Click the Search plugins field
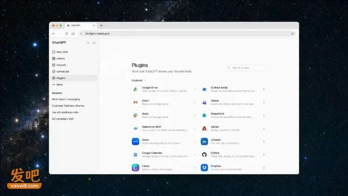The height and width of the screenshot is (196, 348). click(x=246, y=67)
